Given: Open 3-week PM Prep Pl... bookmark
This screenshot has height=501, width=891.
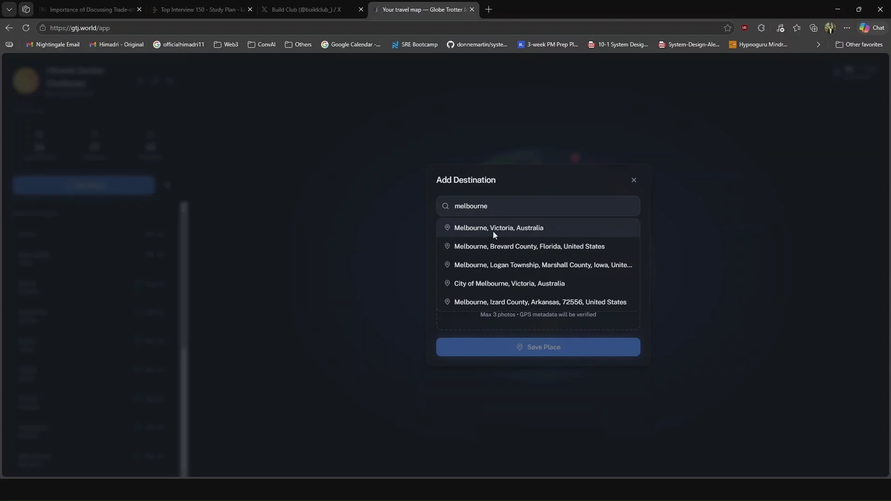Looking at the screenshot, I should [548, 45].
